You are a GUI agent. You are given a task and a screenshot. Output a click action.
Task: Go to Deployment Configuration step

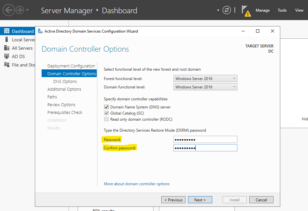pyautogui.click(x=71, y=66)
